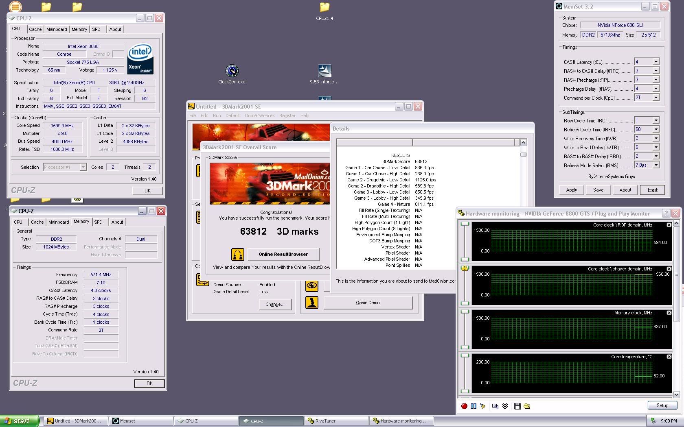Open ClockGen.exe desktop icon
The image size is (684, 427).
232,71
